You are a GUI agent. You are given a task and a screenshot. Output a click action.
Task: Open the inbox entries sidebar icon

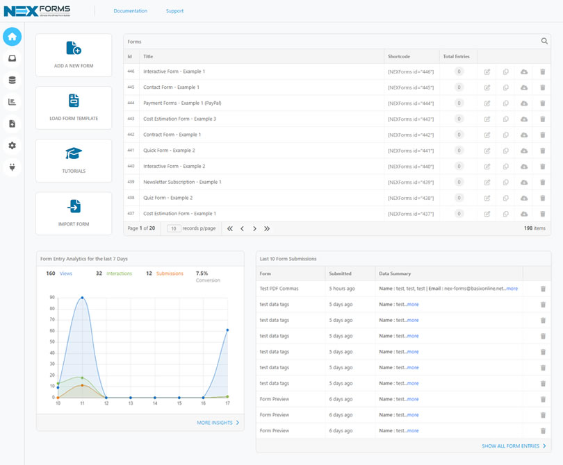click(x=13, y=58)
